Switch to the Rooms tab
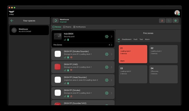The height and width of the screenshot is (111, 189). click(67, 27)
